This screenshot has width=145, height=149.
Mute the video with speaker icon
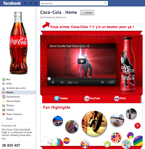pos(62,83)
